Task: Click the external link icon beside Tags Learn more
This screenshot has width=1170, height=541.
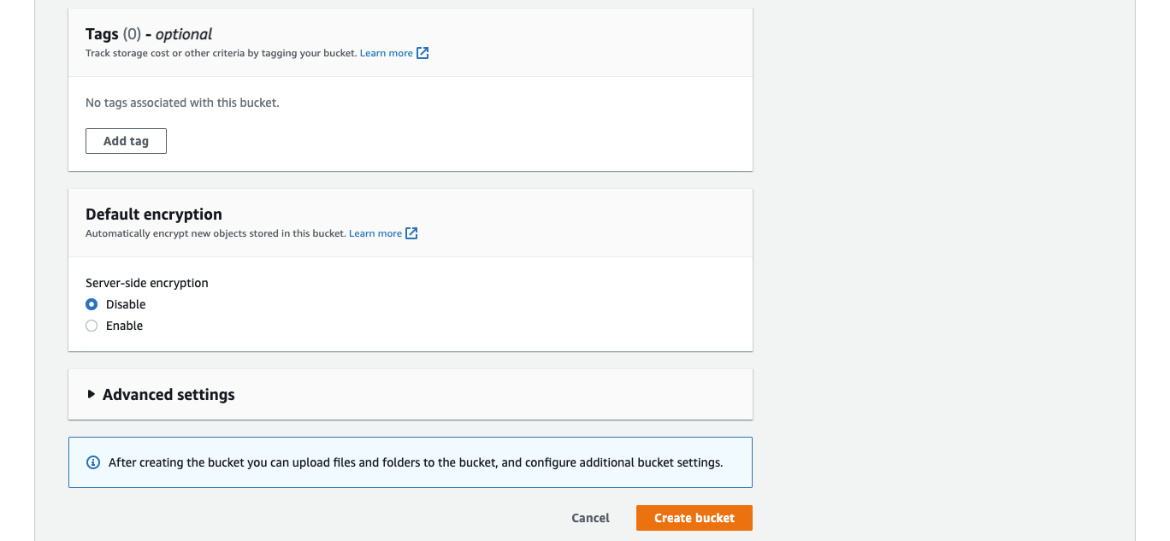Action: click(x=422, y=52)
